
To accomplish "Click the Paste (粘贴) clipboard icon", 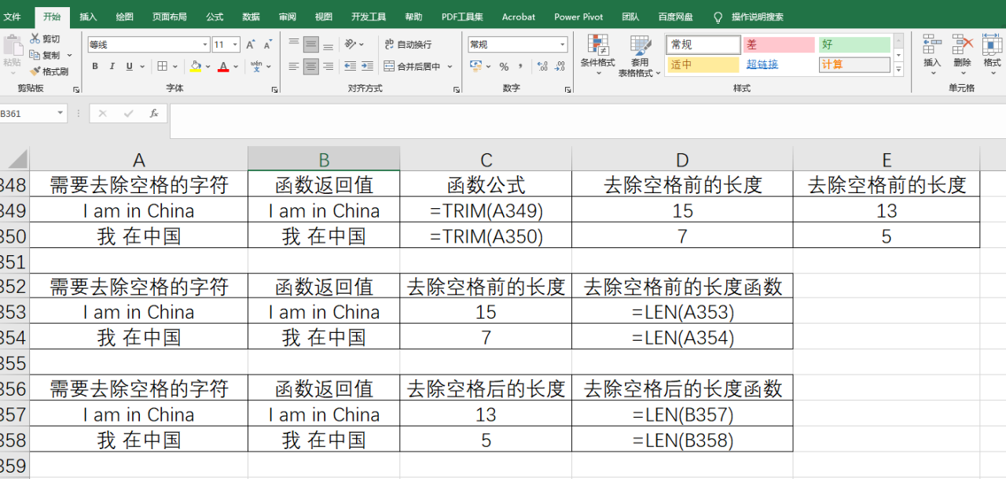I will click(x=12, y=46).
